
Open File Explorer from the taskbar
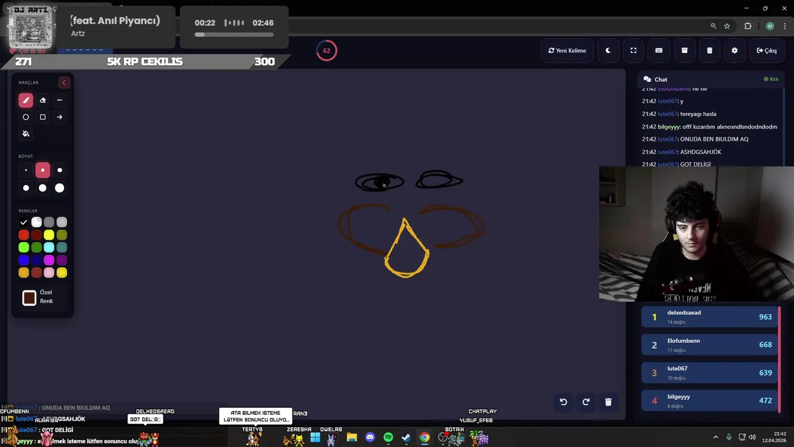click(x=352, y=438)
